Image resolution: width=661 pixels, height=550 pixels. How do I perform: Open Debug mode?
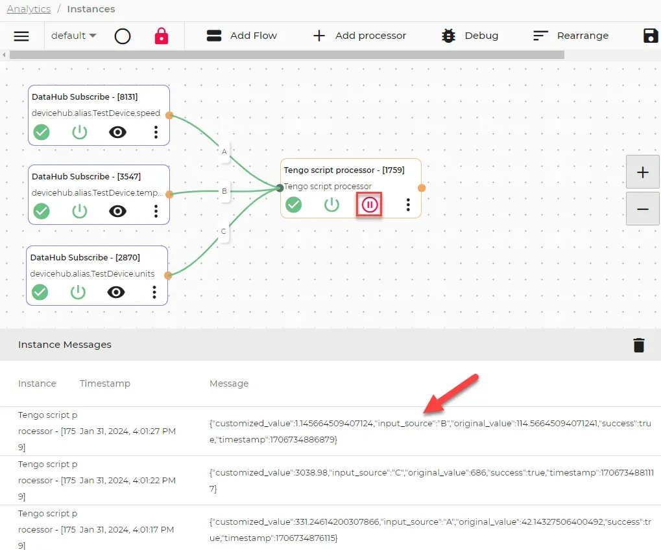pos(470,36)
